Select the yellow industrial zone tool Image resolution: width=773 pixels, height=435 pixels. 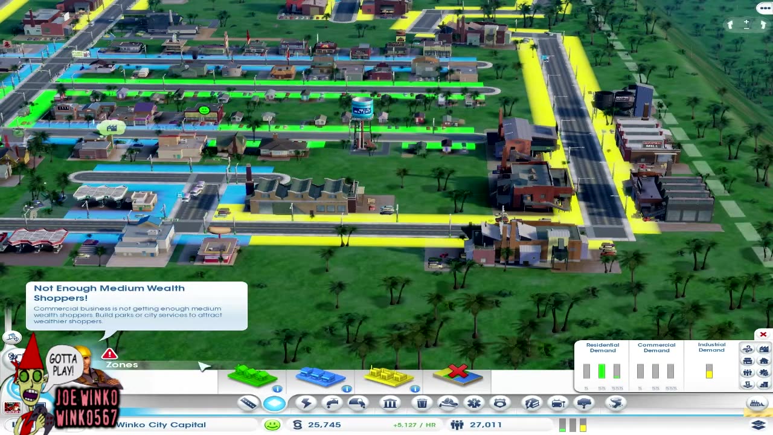point(390,376)
